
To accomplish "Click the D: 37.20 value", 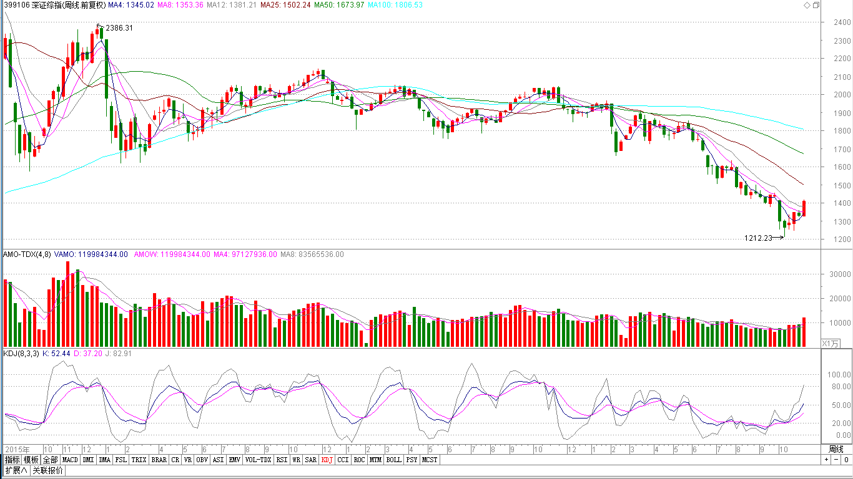I will [x=88, y=354].
